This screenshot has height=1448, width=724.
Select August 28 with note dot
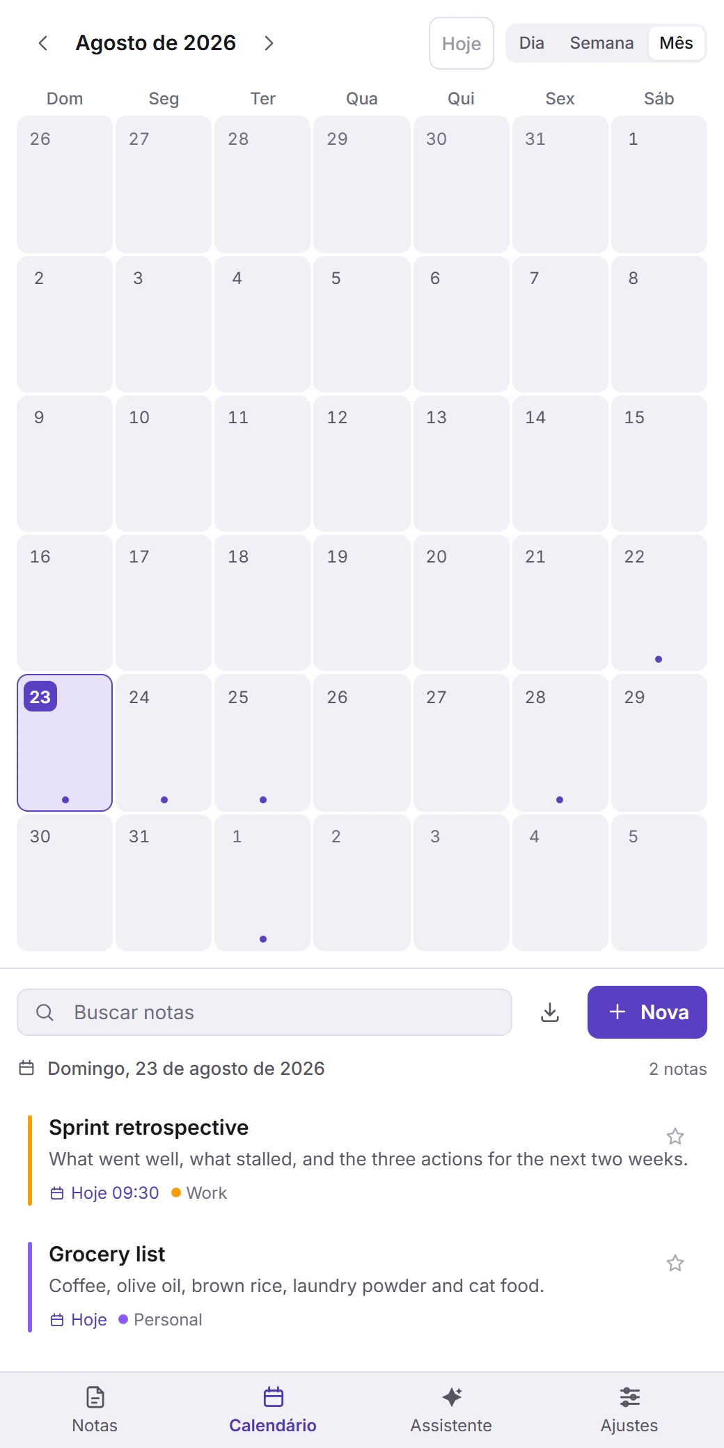point(560,742)
